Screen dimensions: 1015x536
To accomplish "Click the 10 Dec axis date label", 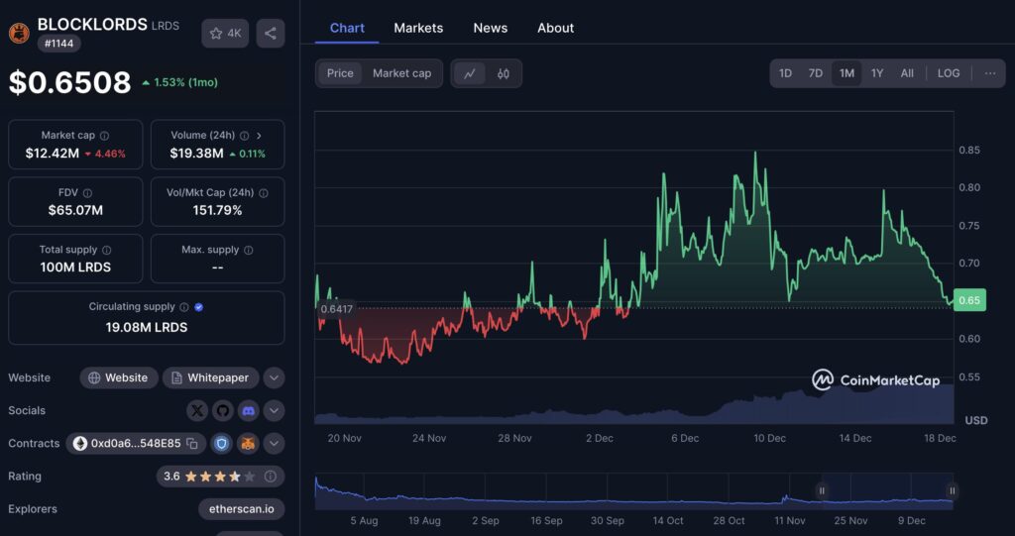I will click(x=769, y=438).
